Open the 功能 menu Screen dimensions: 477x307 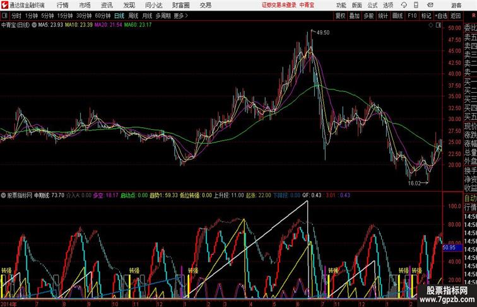tap(341, 5)
